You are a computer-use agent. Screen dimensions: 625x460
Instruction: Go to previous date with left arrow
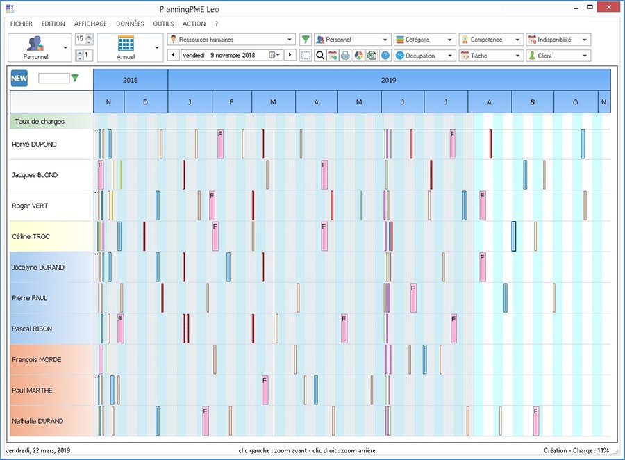173,55
